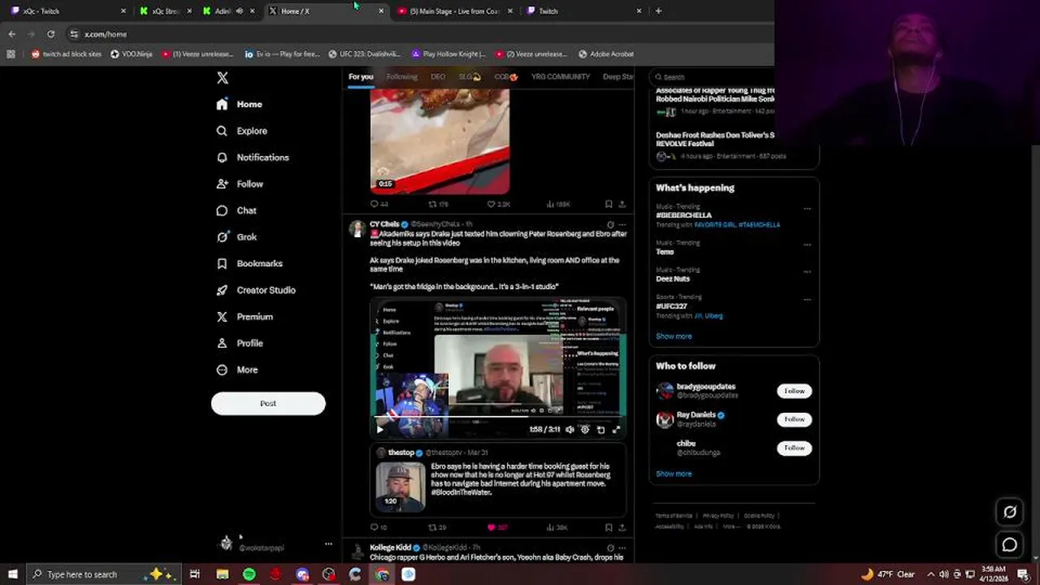1040x585 pixels.
Task: Switch to the For you tab
Action: 361,77
